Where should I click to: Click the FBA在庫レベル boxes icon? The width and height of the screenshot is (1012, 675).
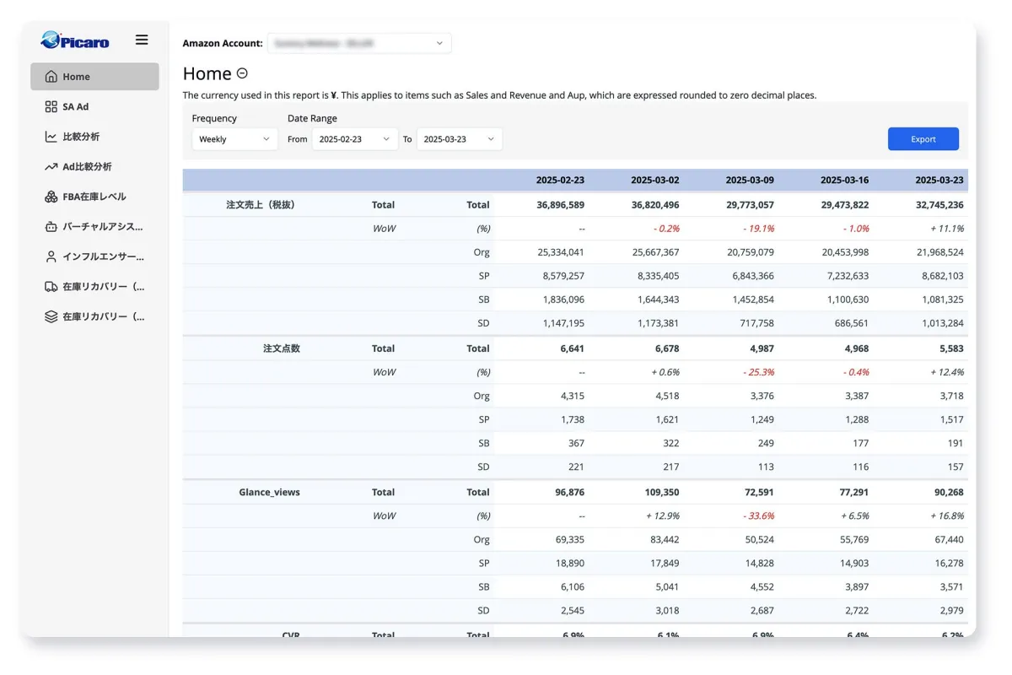point(51,197)
